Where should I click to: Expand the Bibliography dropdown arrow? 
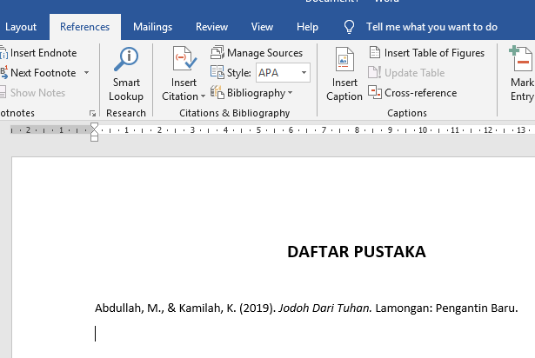point(291,92)
